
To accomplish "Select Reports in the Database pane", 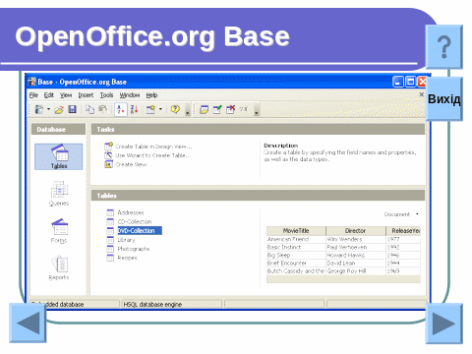I will (x=59, y=268).
